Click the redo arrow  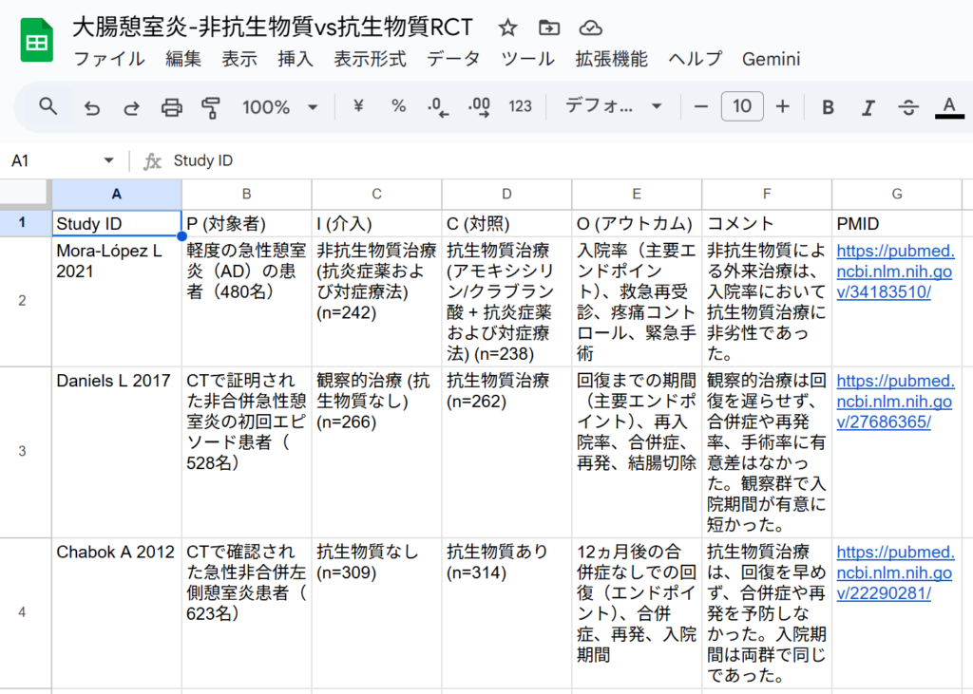(x=131, y=106)
